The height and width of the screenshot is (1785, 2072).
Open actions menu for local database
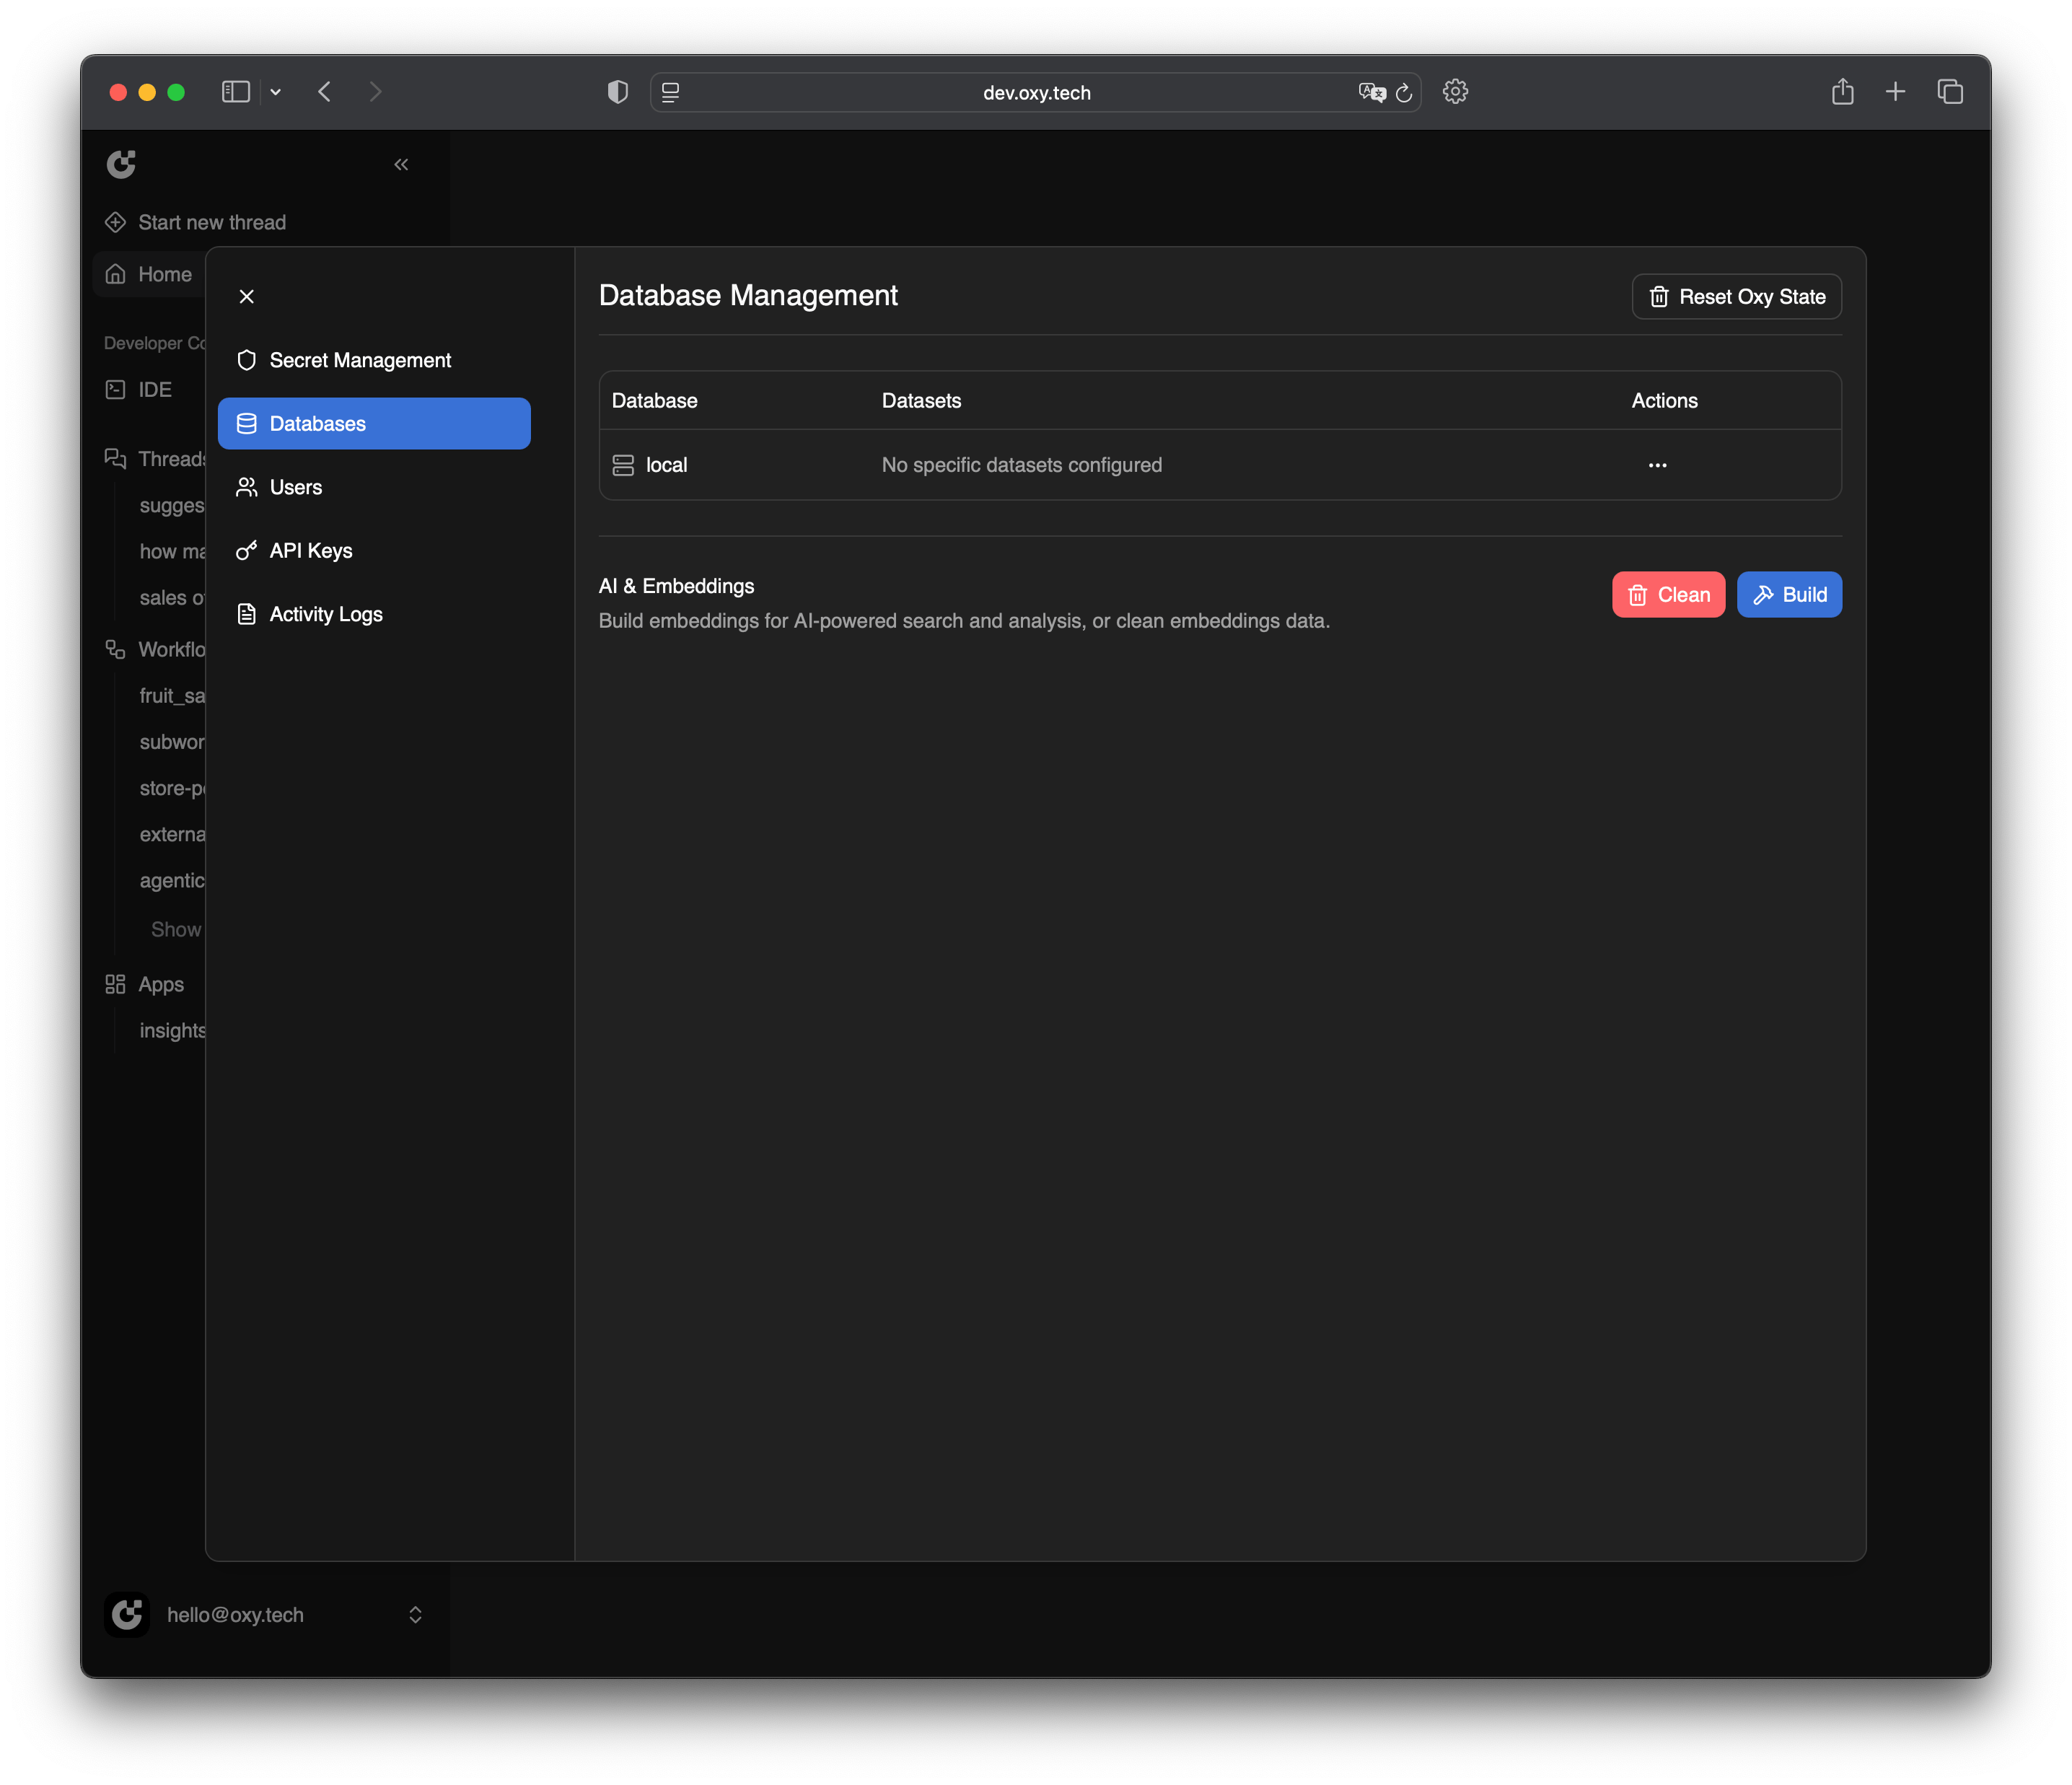tap(1657, 465)
